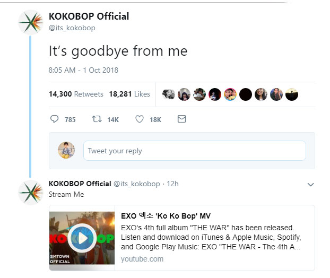This screenshot has width=330, height=278.
Task: Click the KOKOBOP Official name heading
Action: click(89, 16)
